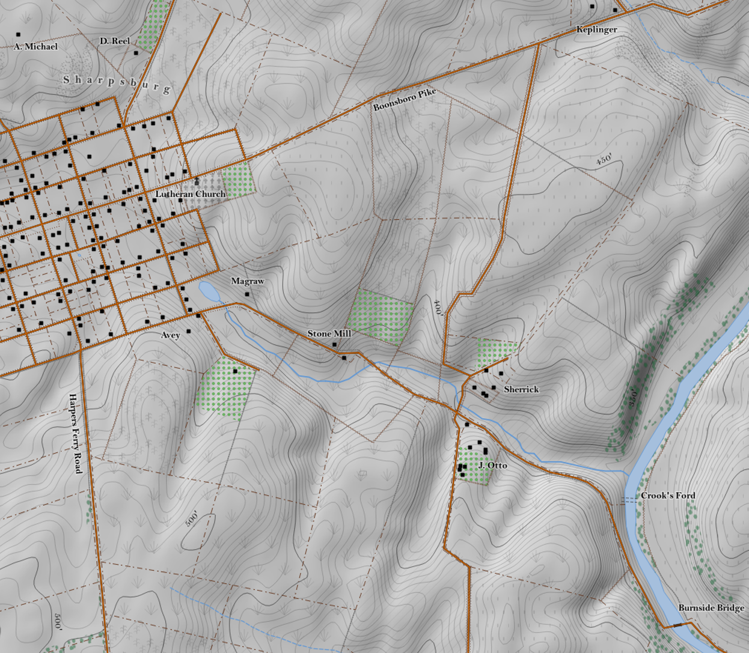Click the A. Michael house marker
Image resolution: width=749 pixels, height=653 pixels.
[19, 35]
